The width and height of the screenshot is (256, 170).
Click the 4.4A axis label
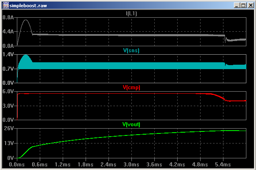(8, 31)
